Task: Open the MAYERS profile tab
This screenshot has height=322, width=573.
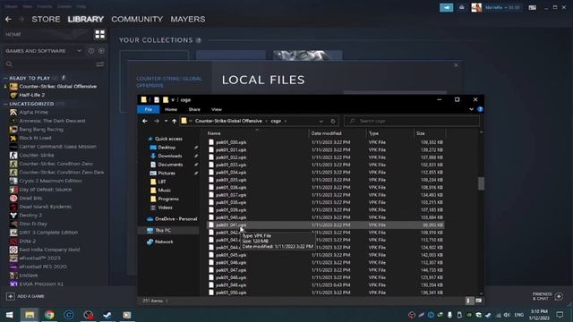Action: [188, 19]
